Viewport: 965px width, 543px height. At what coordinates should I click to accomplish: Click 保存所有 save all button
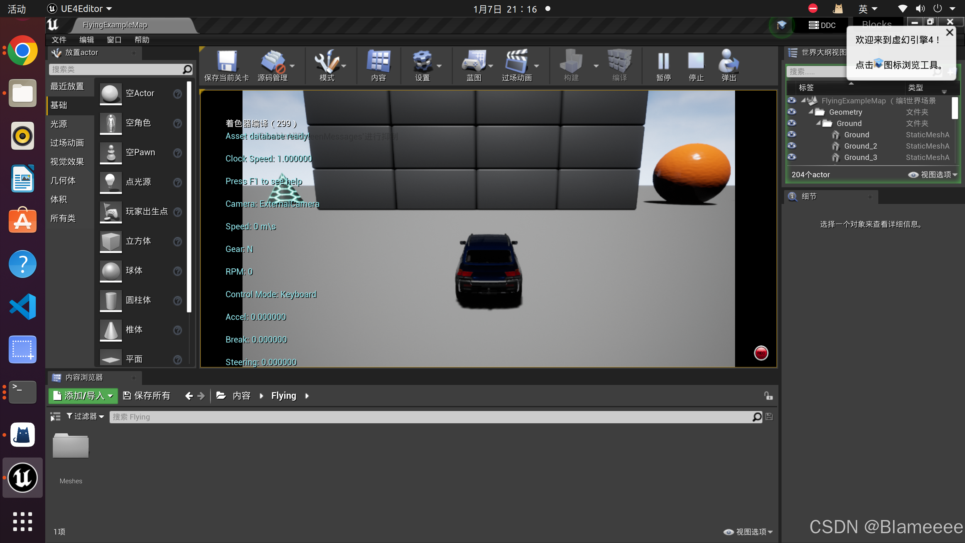(147, 396)
